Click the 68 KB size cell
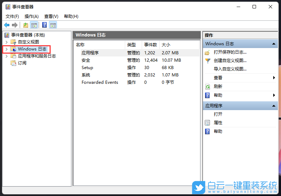The image size is (281, 196). click(x=167, y=68)
